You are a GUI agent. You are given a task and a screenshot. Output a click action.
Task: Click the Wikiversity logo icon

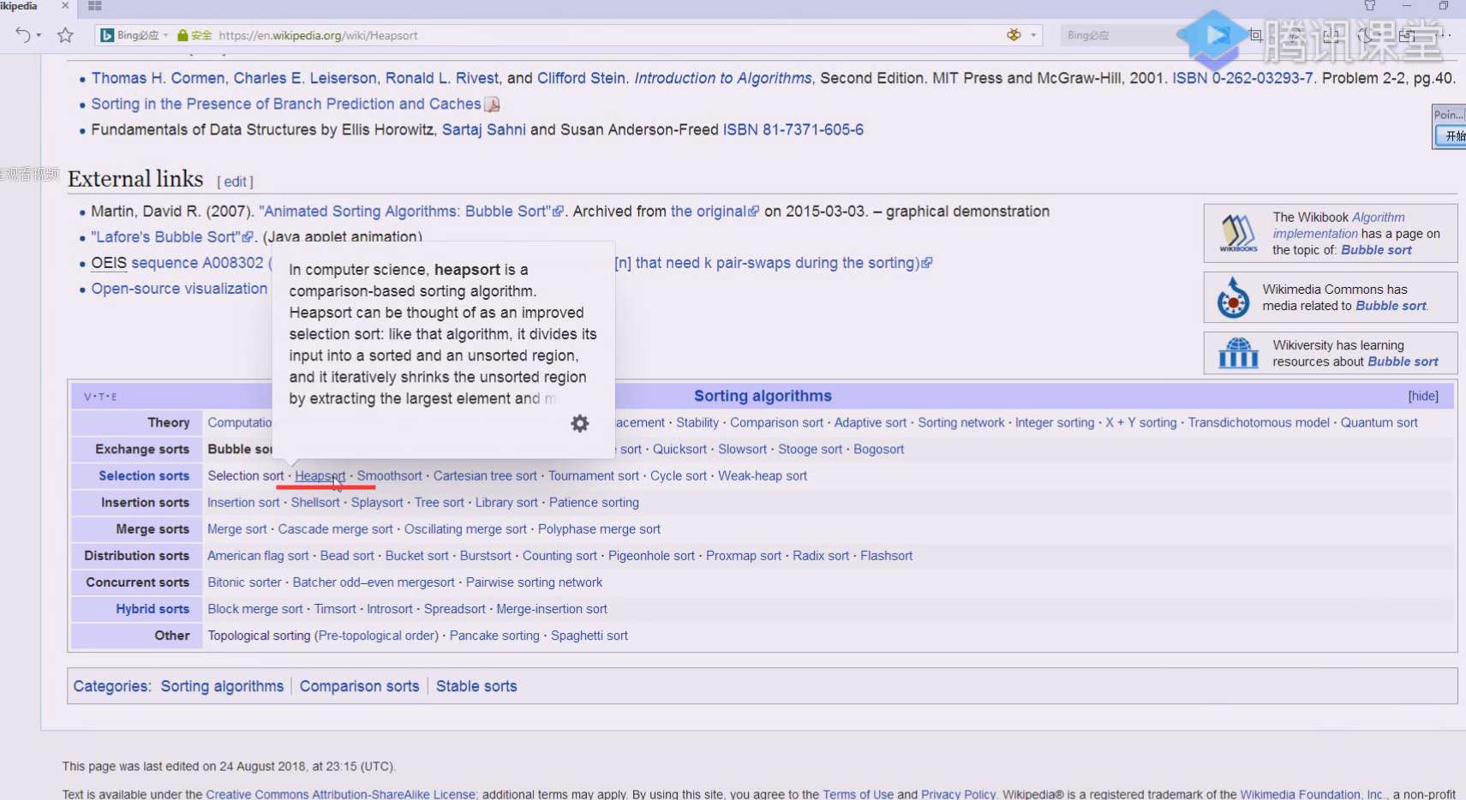1238,353
